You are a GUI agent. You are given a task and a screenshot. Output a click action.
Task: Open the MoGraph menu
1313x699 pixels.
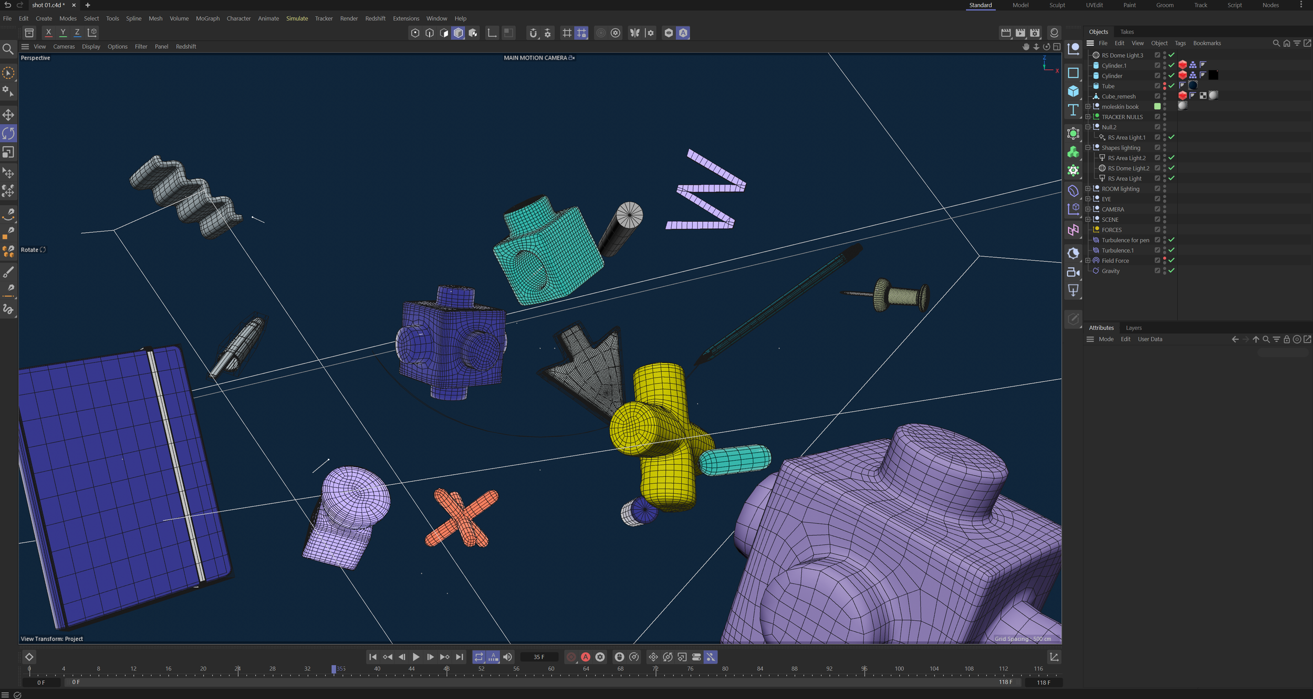207,18
